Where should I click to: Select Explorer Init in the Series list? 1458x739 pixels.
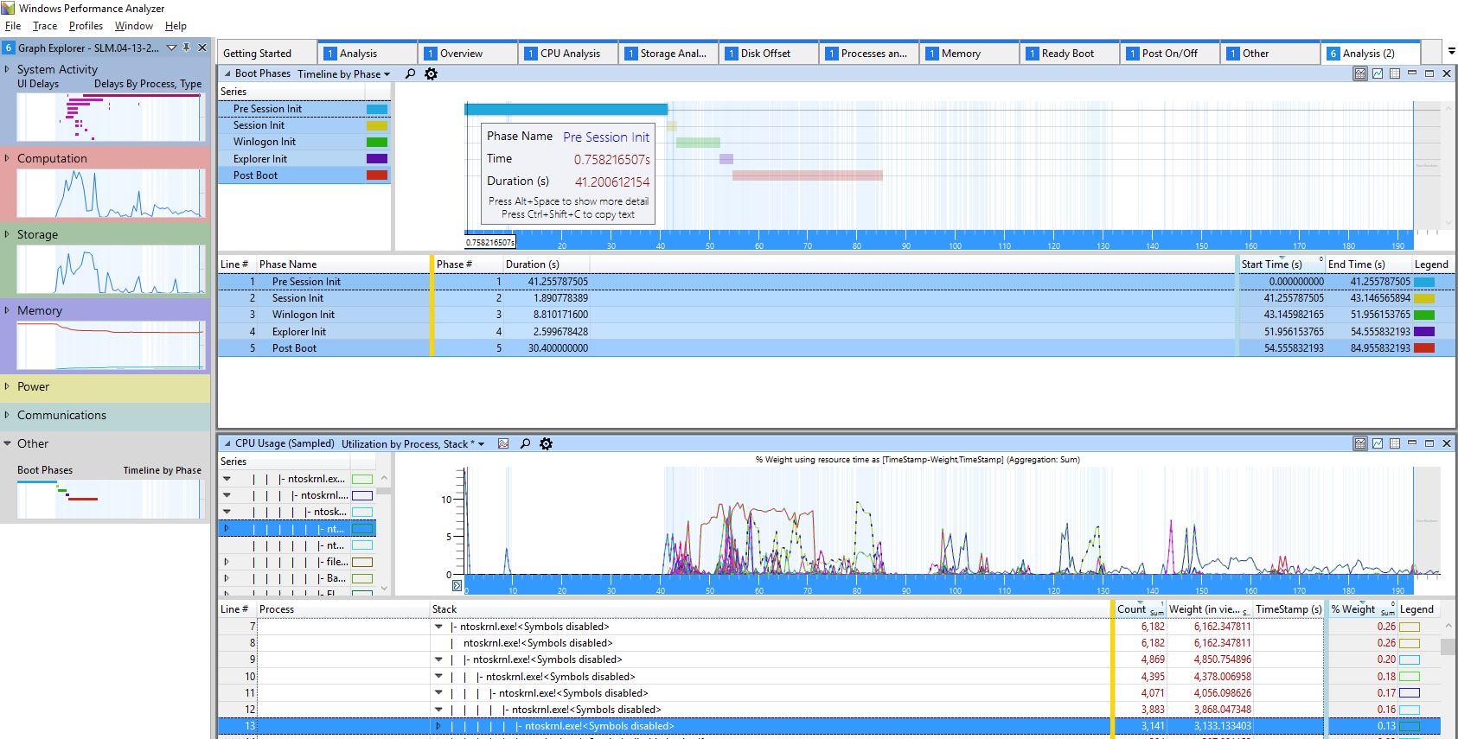(304, 159)
